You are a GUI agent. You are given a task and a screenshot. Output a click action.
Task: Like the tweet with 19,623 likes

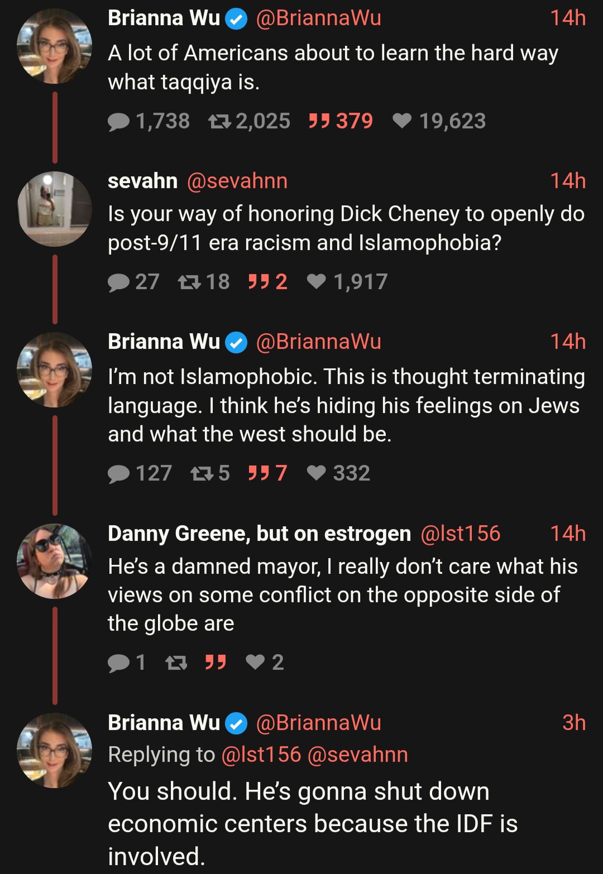tap(402, 121)
